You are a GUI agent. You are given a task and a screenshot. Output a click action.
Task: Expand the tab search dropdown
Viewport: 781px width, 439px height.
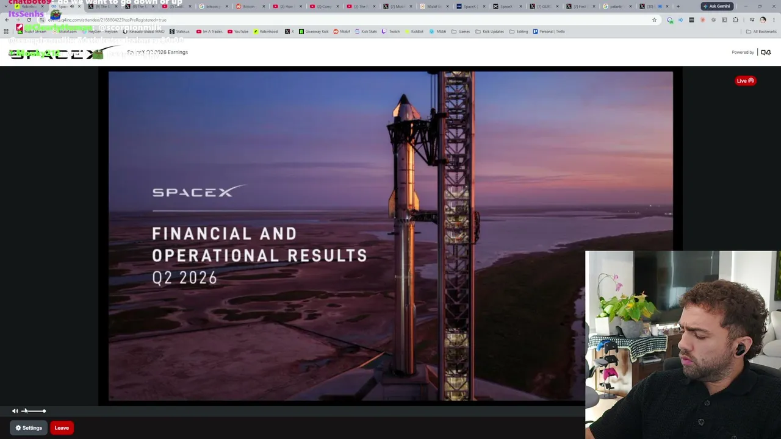point(6,6)
